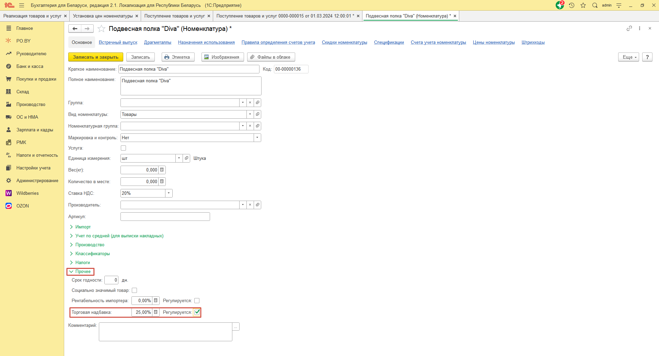Viewport: 659px width, 356px height.
Task: Click the search magnifier in title bar
Action: 595,5
